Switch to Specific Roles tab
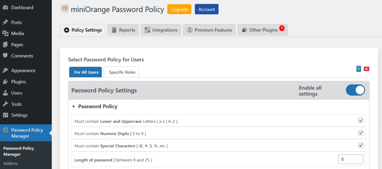382x169 pixels. [x=121, y=72]
